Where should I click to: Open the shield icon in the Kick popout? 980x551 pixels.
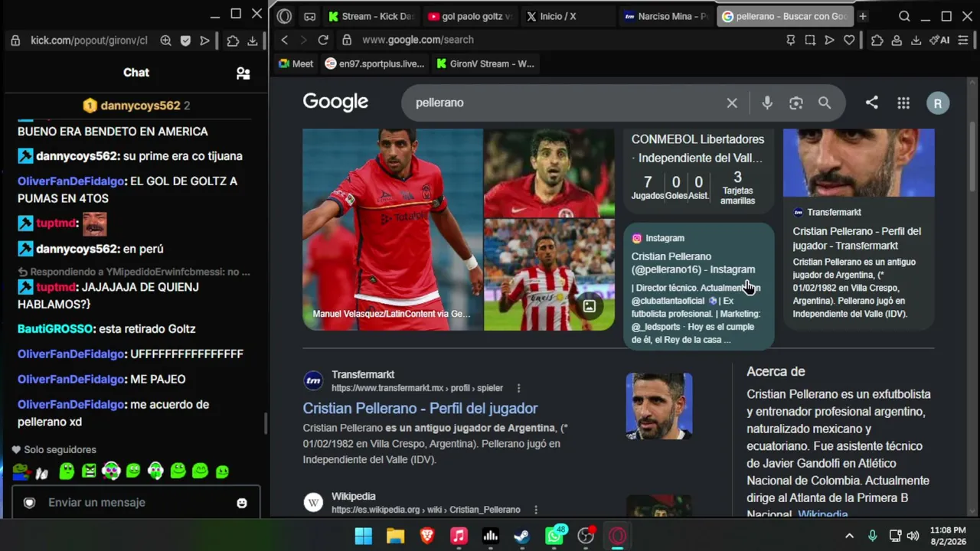point(185,41)
